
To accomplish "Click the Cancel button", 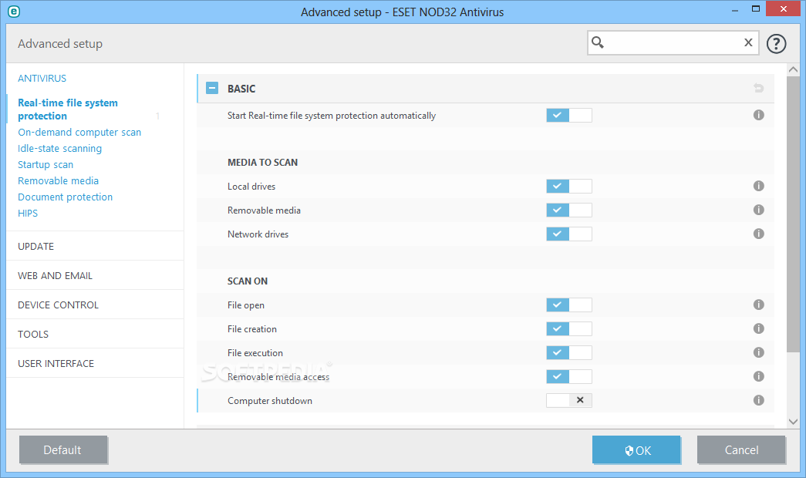I will pos(740,449).
